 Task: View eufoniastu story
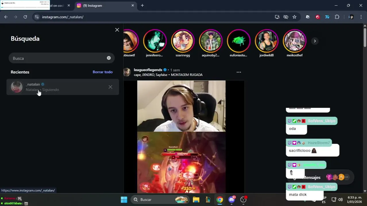pyautogui.click(x=238, y=41)
